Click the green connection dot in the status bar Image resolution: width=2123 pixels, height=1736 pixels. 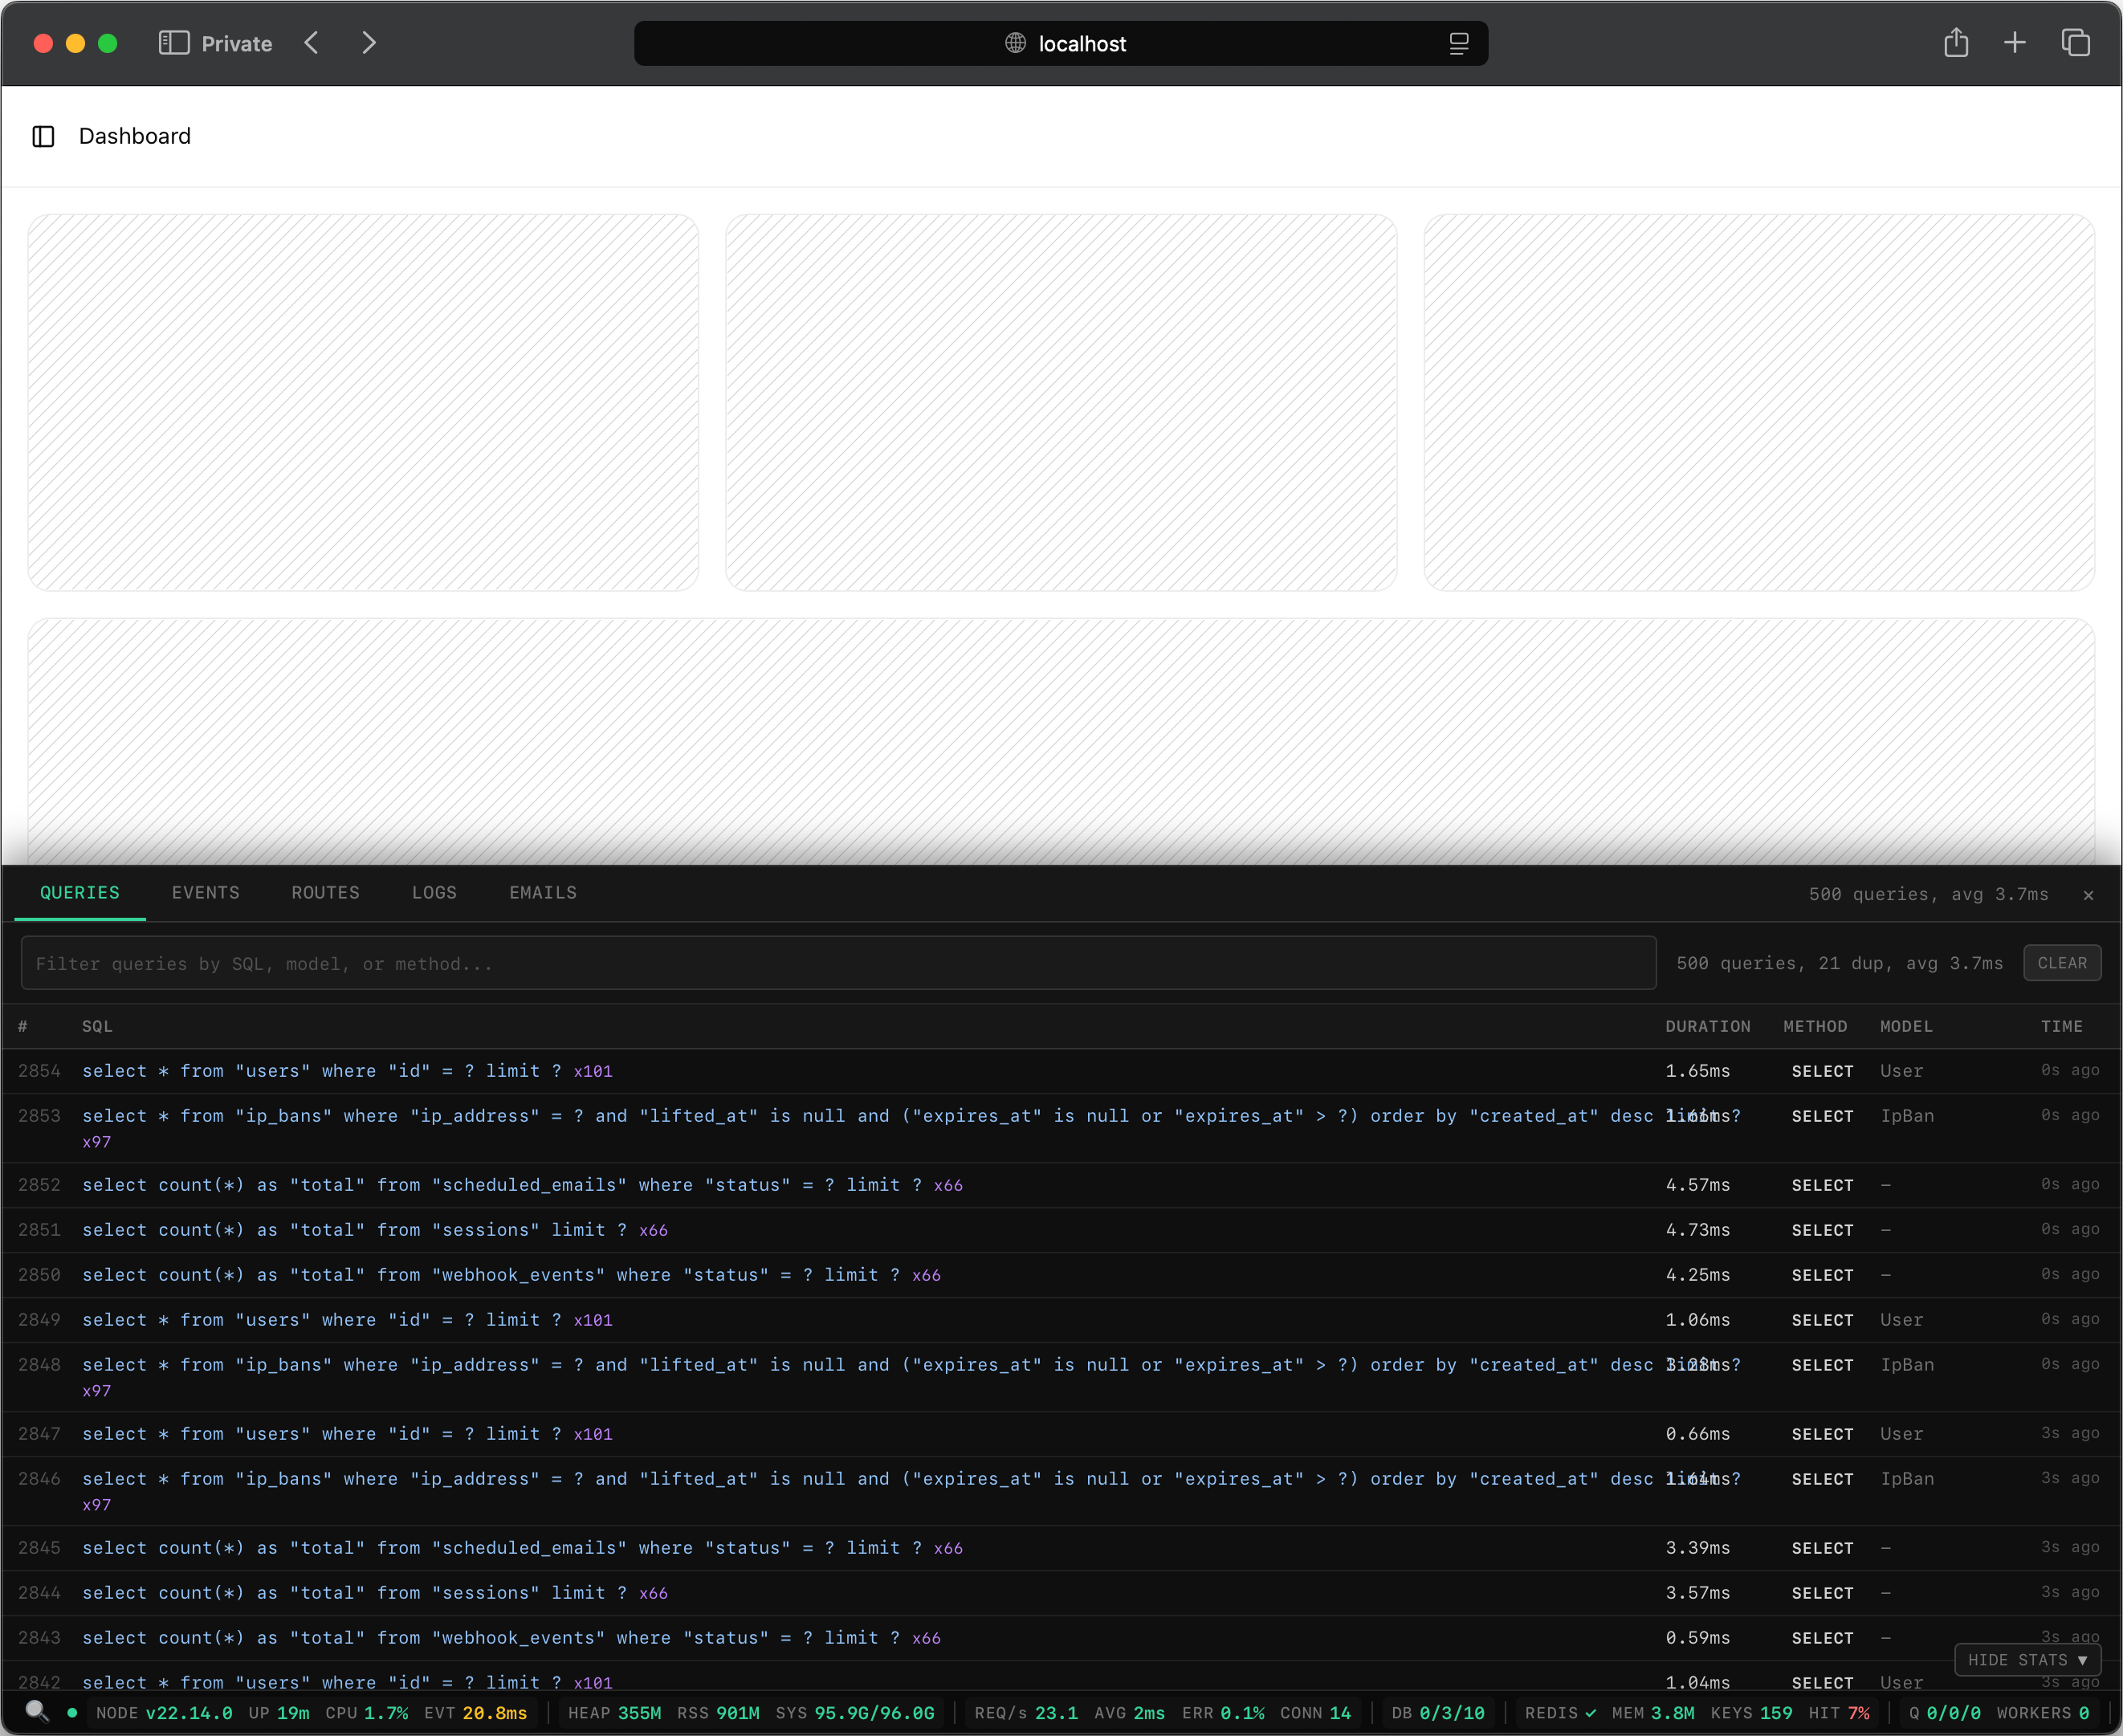(x=71, y=1712)
